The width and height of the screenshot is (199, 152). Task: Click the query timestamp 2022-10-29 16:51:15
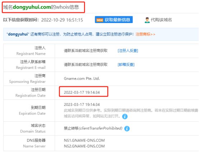pyautogui.click(x=62, y=20)
